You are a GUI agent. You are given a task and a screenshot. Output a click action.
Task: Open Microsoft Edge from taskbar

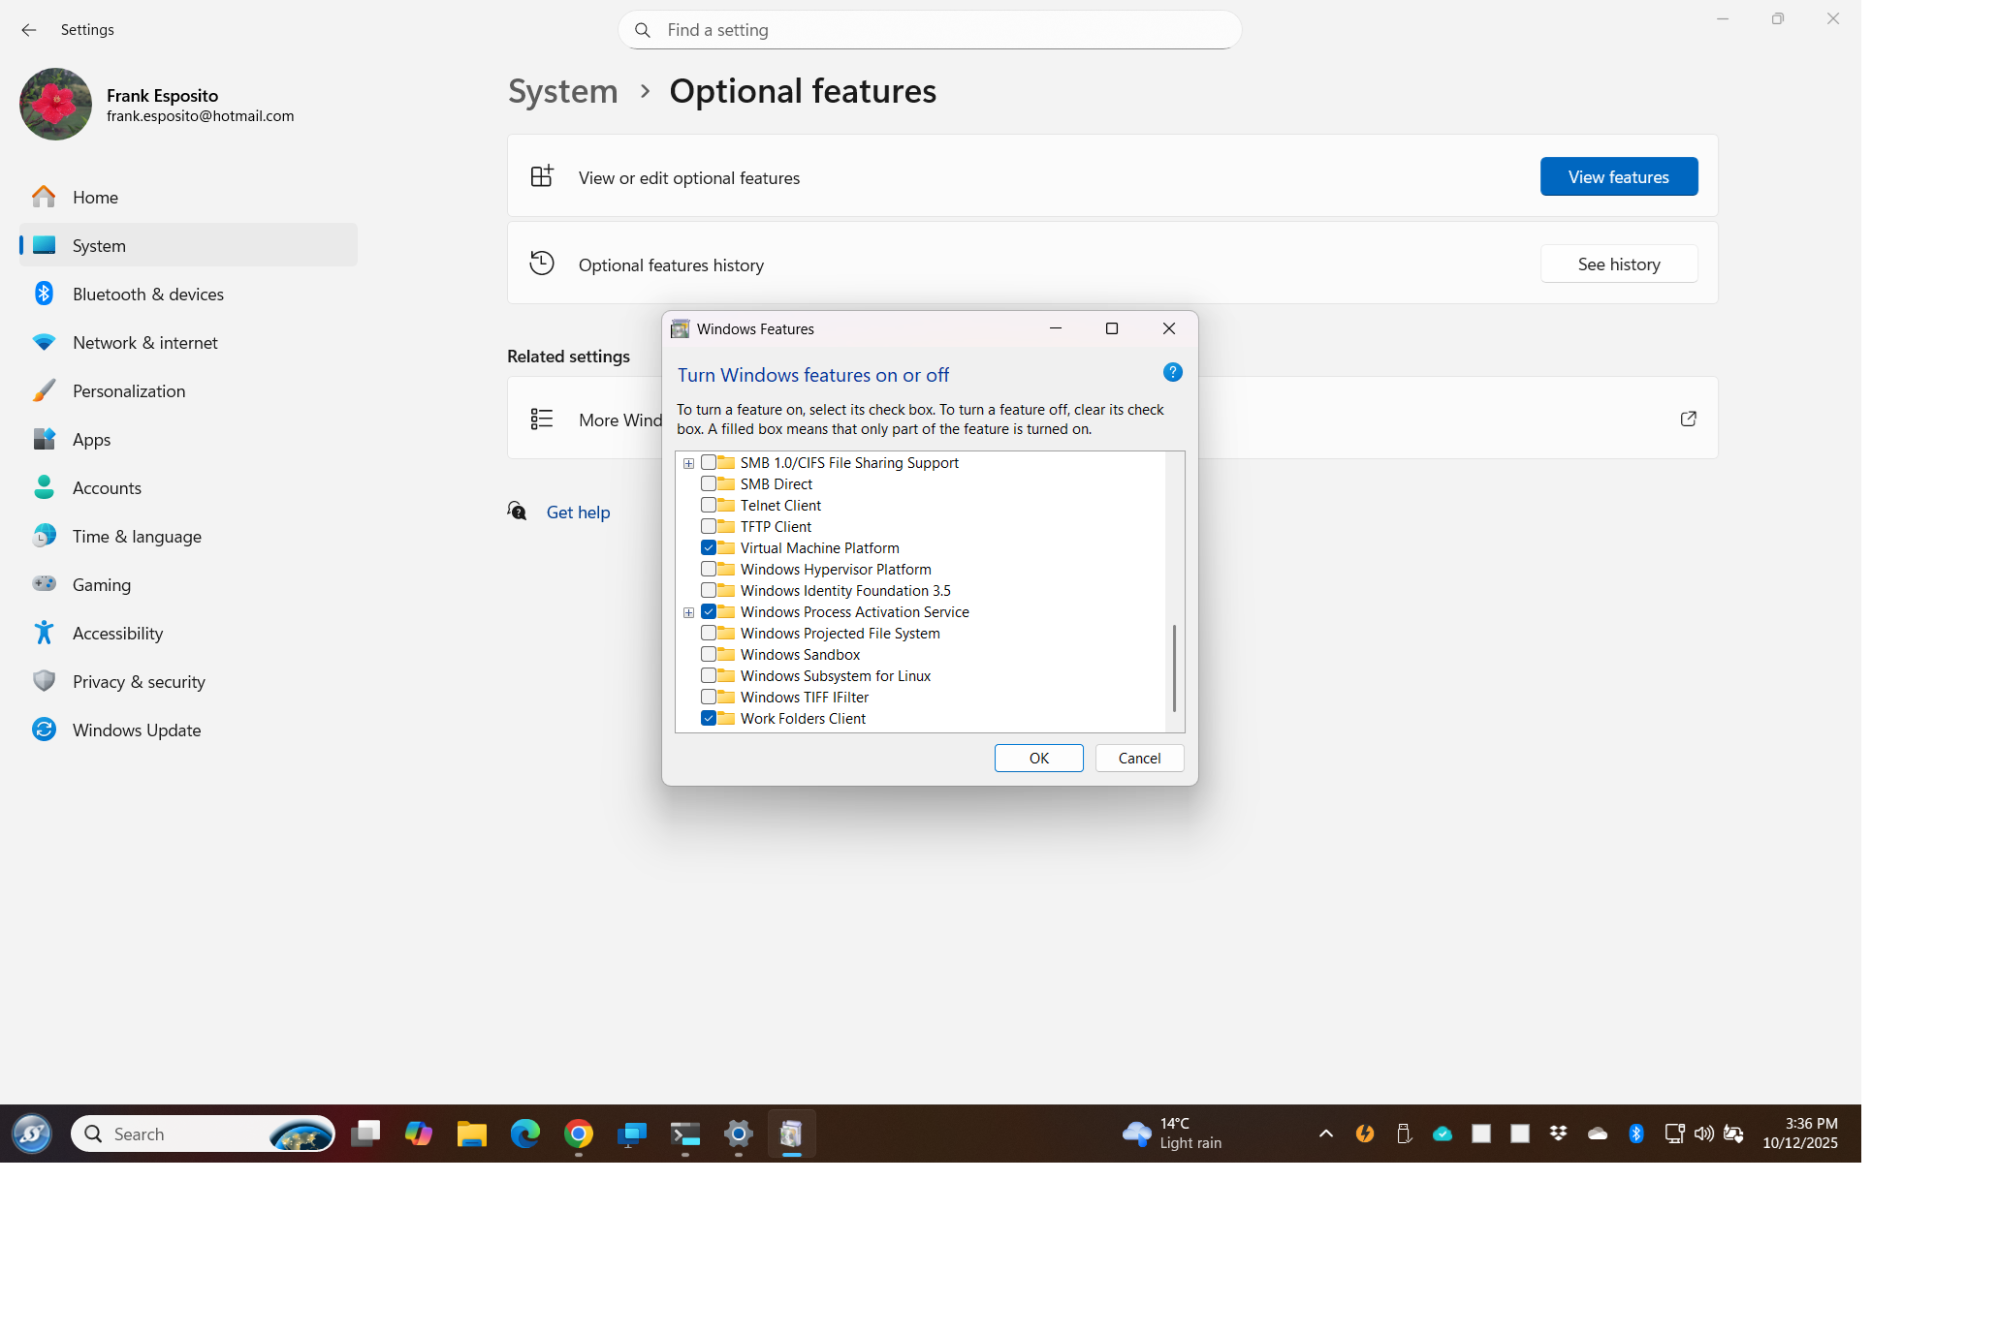(525, 1134)
